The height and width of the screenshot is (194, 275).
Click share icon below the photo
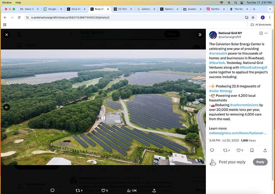pyautogui.click(x=154, y=190)
